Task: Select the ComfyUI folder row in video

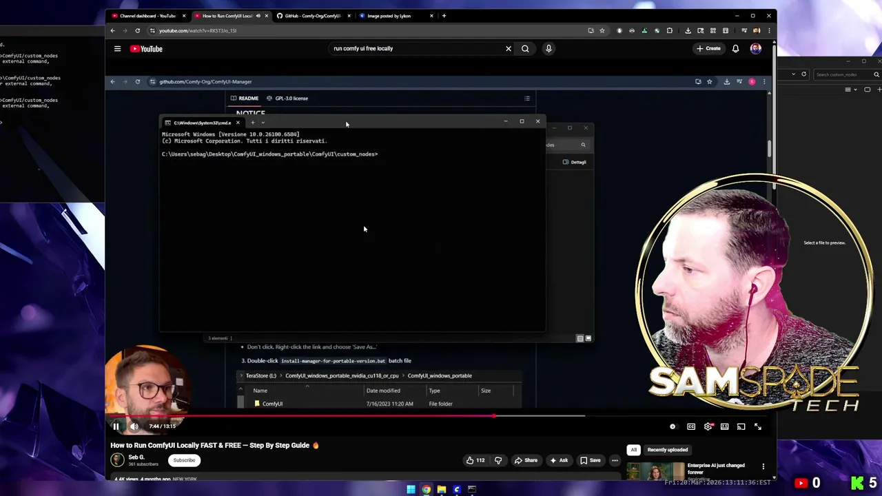Action: [x=379, y=404]
